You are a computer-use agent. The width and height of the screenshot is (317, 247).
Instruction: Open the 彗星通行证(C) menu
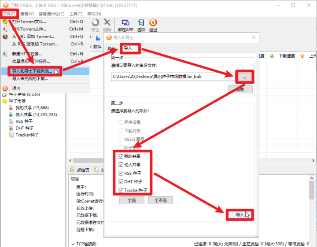(x=52, y=14)
